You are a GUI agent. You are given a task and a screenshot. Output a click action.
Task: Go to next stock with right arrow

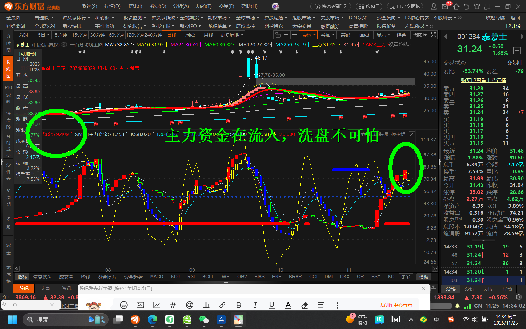(x=522, y=37)
